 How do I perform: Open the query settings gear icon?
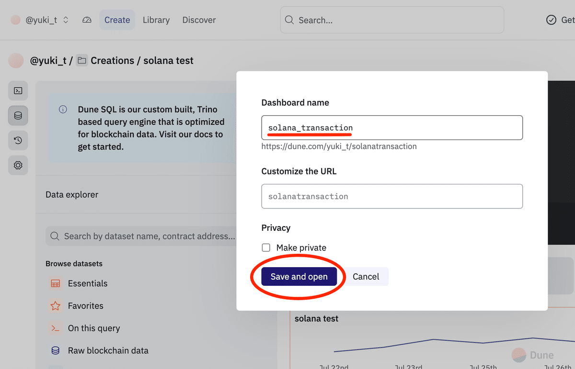tap(18, 165)
